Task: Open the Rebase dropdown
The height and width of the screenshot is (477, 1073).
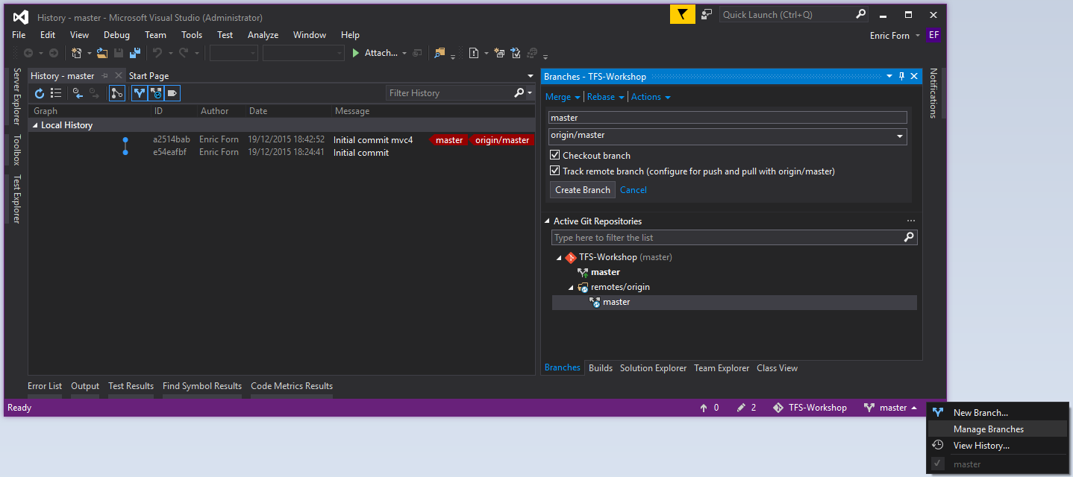Action: click(605, 97)
